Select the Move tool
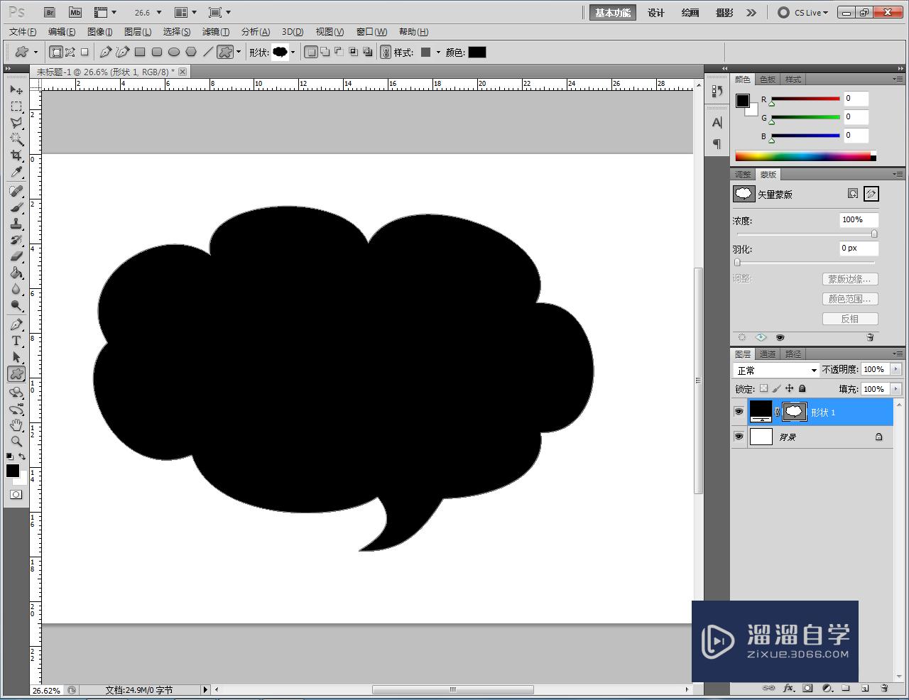Screen dimensions: 909x700 point(16,90)
